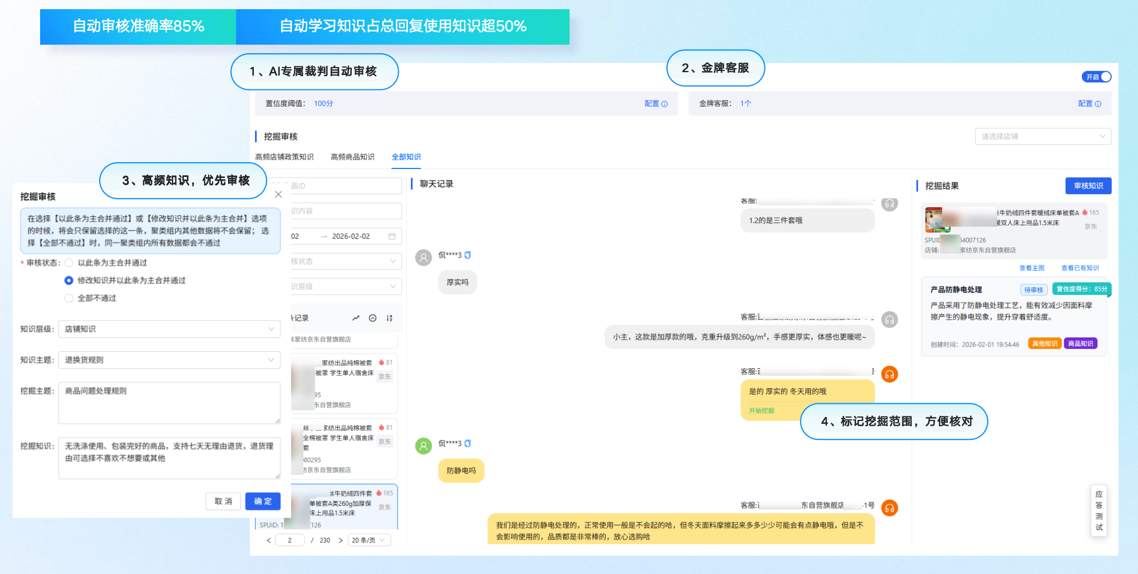The image size is (1138, 574).
Task: Click the headphone icon next to 客服 message
Action: pos(889,205)
